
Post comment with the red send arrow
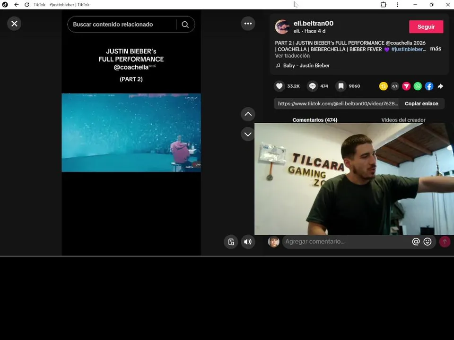point(445,242)
